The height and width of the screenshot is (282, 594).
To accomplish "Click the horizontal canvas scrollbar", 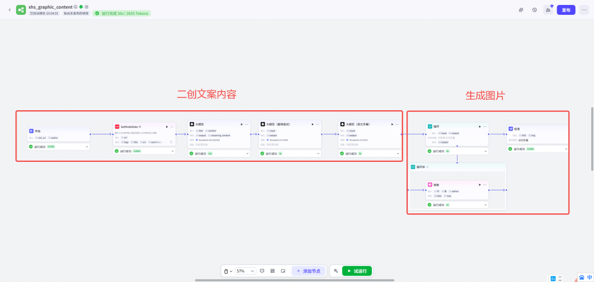I will pyautogui.click(x=294, y=280).
